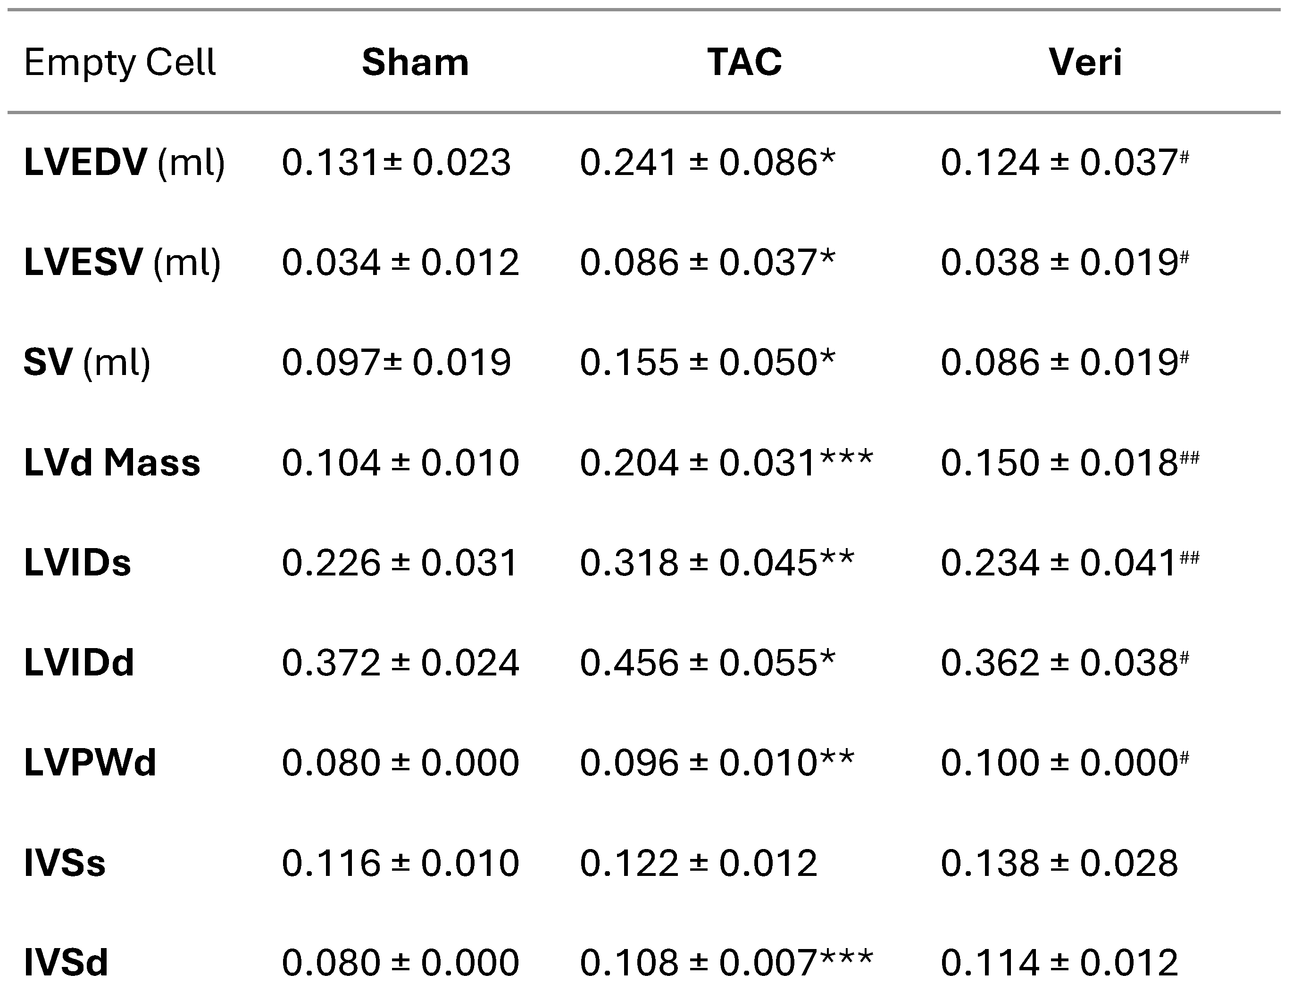Select the LVIDs row label
The image size is (1293, 991).
pyautogui.click(x=77, y=563)
